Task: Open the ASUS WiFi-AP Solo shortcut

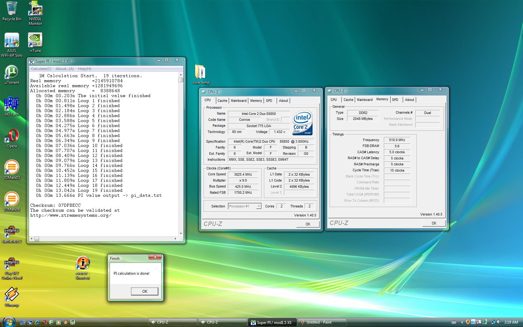Action: pos(12,45)
